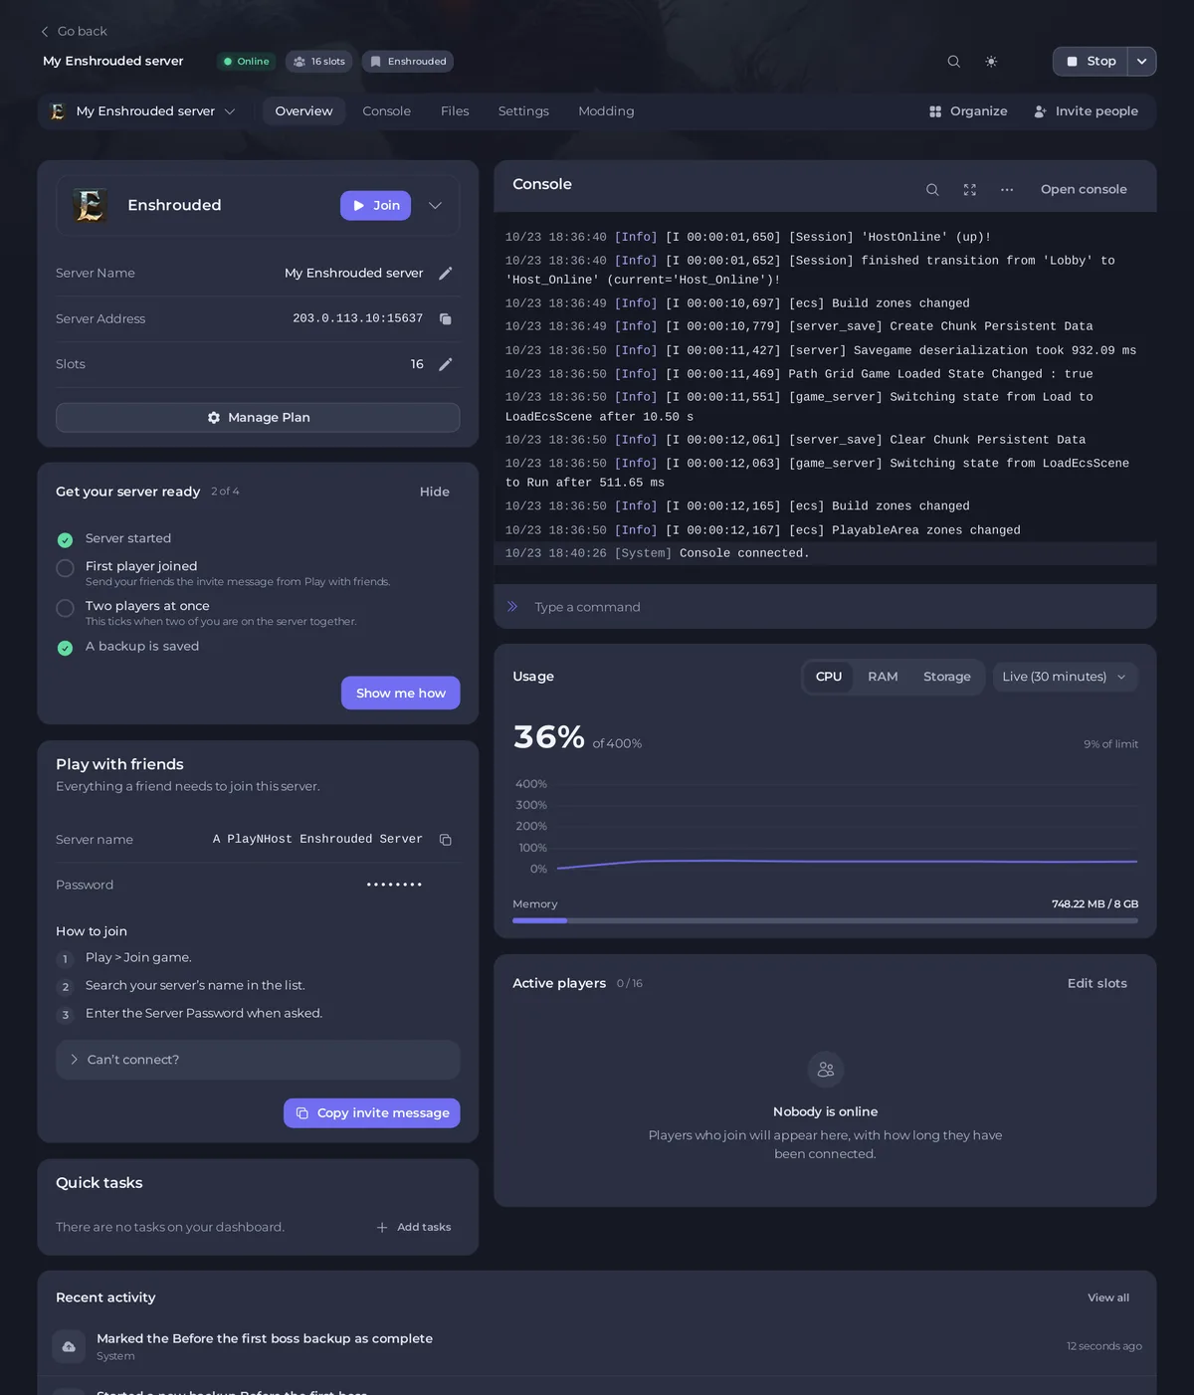Toggle the Two players at once circle
1194x1395 pixels.
[66, 608]
